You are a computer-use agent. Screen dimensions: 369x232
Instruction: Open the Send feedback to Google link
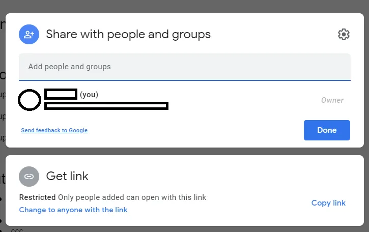click(x=54, y=130)
